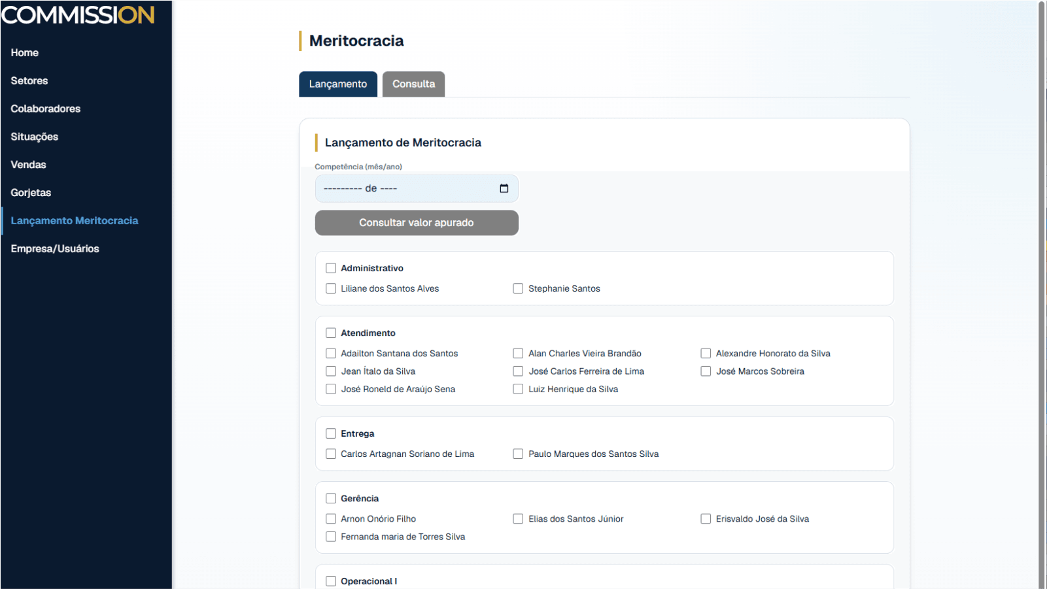Viewport: 1047px width, 589px height.
Task: Switch to the Consulta tab
Action: tap(413, 84)
